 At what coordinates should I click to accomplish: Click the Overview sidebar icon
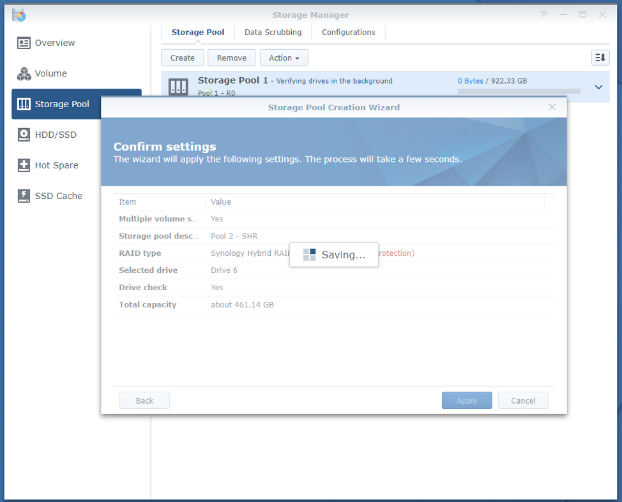click(x=24, y=43)
